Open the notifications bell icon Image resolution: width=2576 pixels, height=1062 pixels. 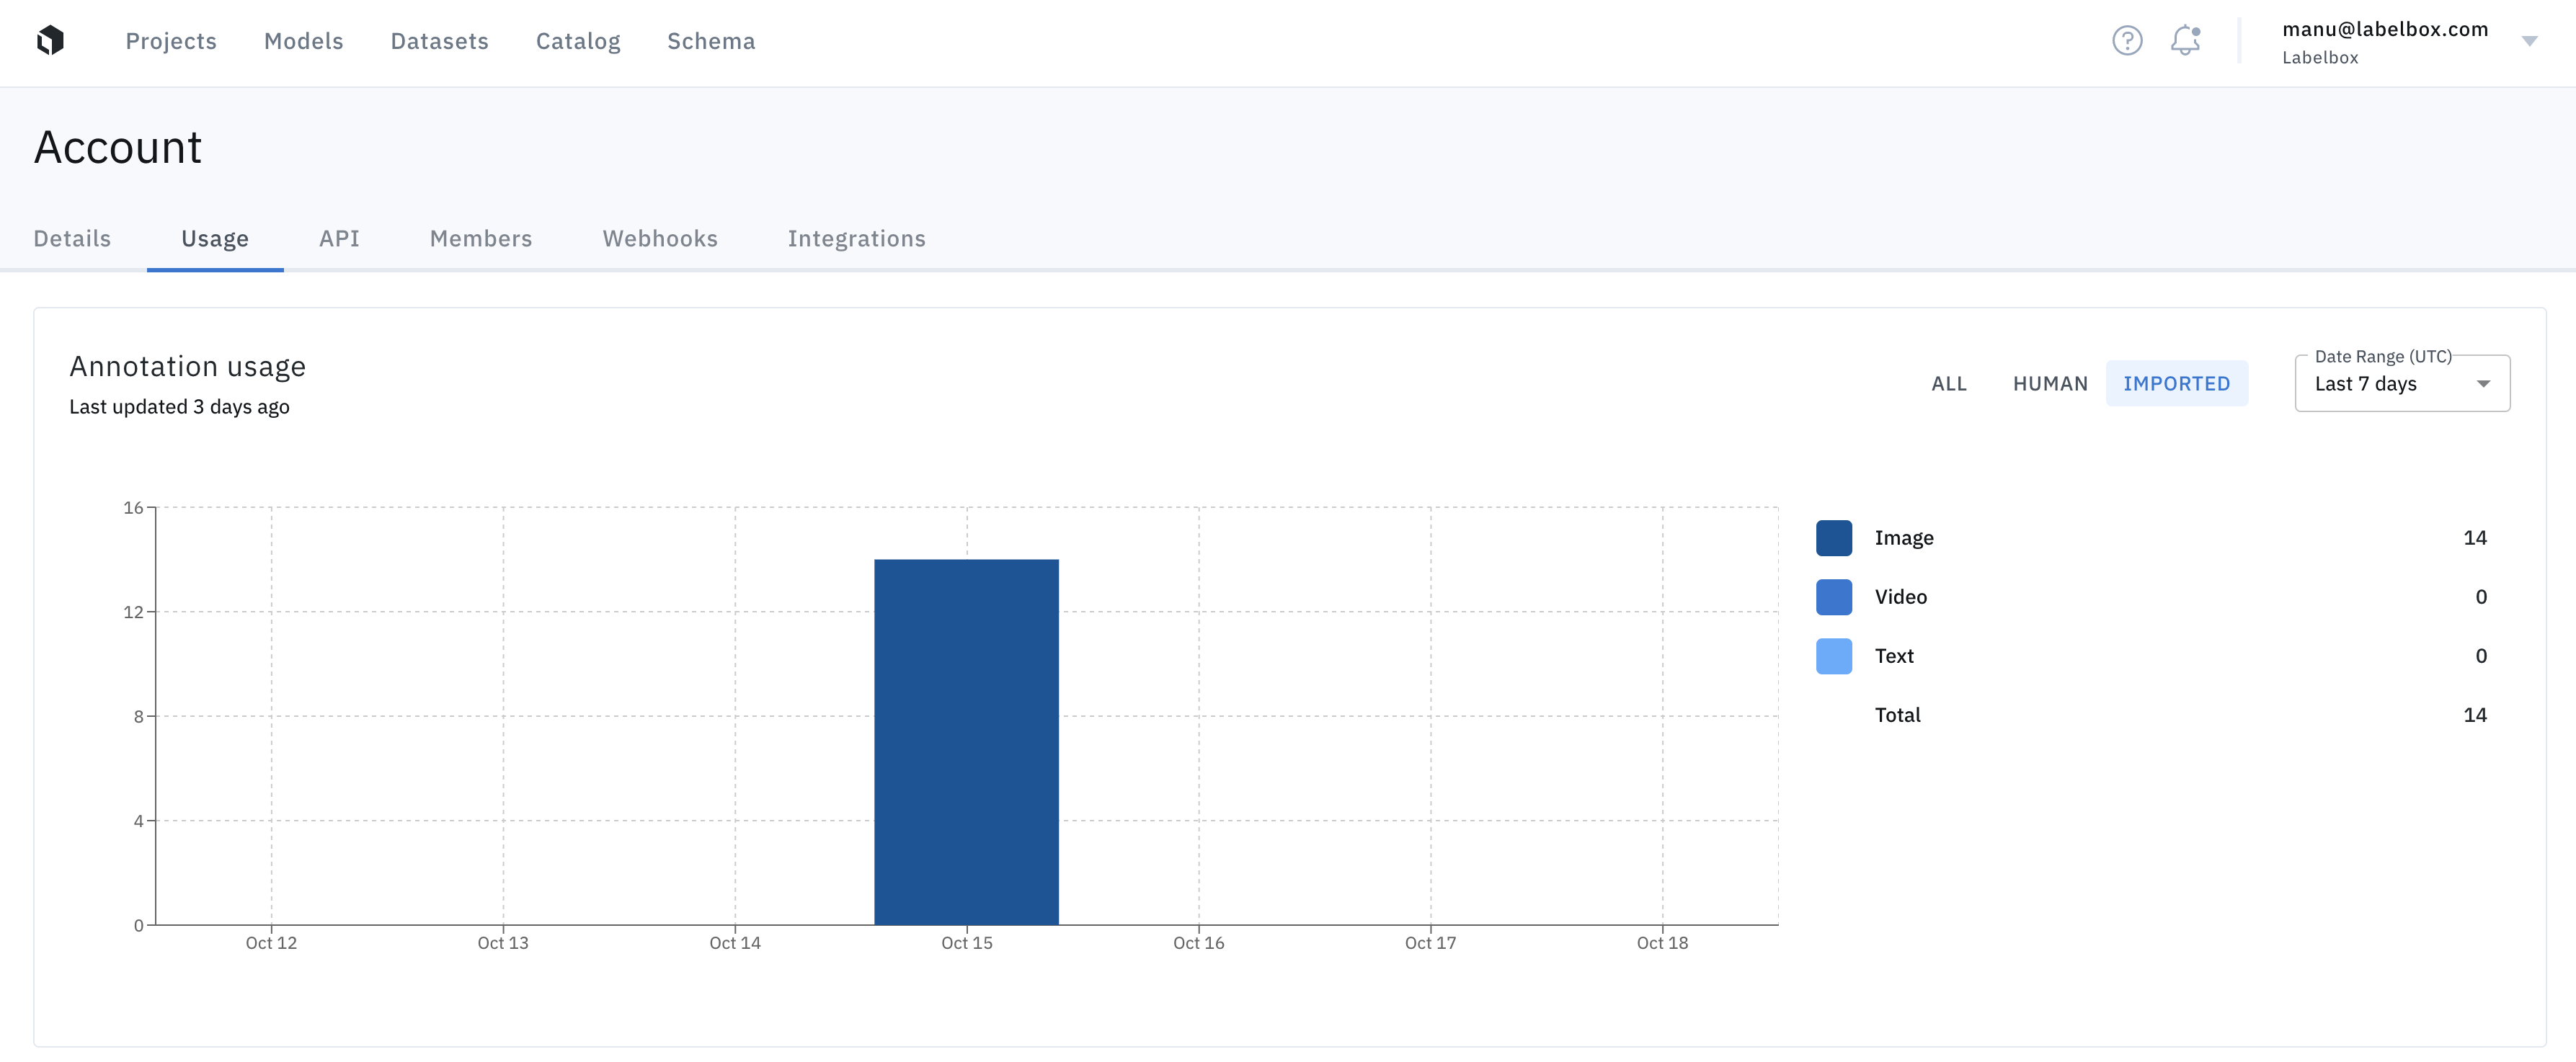[x=2185, y=40]
